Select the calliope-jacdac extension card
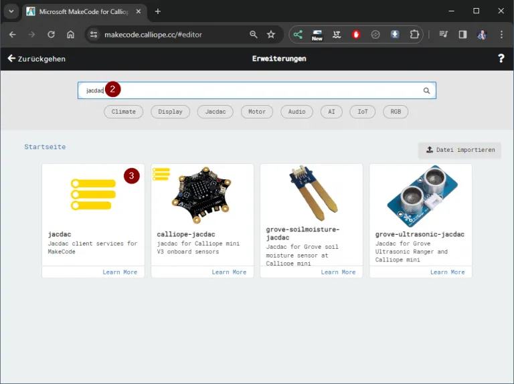This screenshot has height=384, width=514. (x=202, y=214)
